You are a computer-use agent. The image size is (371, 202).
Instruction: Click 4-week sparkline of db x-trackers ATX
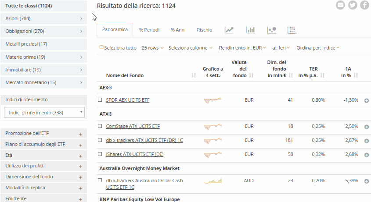click(x=213, y=140)
